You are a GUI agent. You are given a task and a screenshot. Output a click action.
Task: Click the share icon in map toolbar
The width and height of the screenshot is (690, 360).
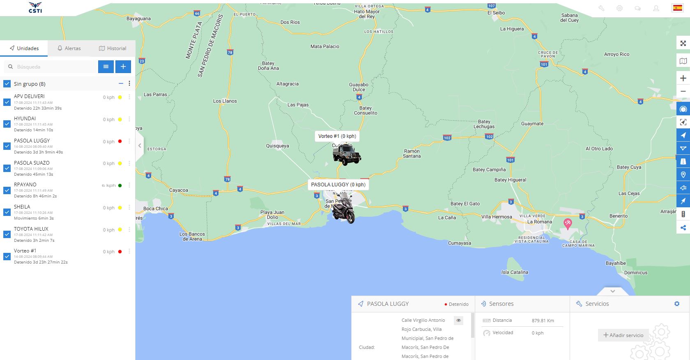click(x=683, y=227)
